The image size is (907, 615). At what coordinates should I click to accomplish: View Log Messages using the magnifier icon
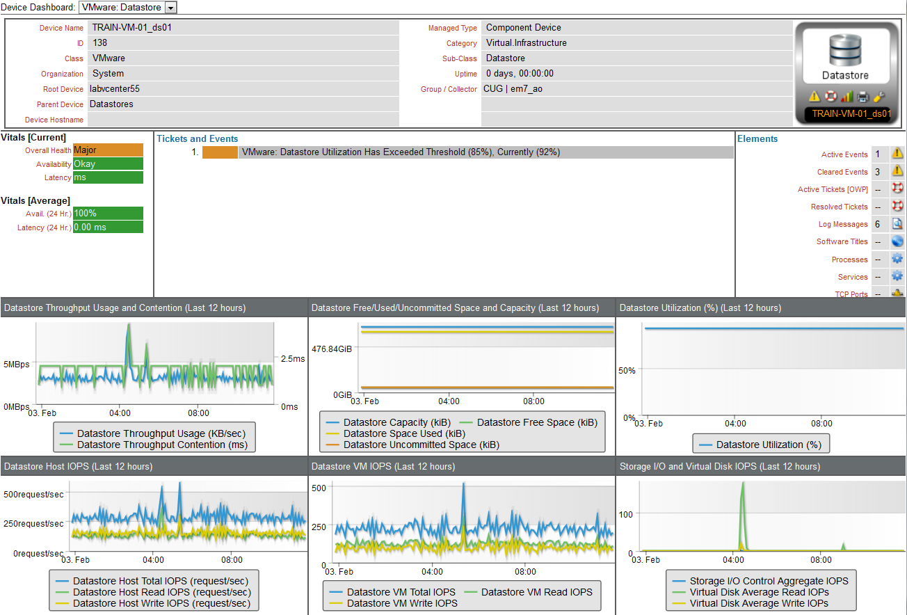897,223
